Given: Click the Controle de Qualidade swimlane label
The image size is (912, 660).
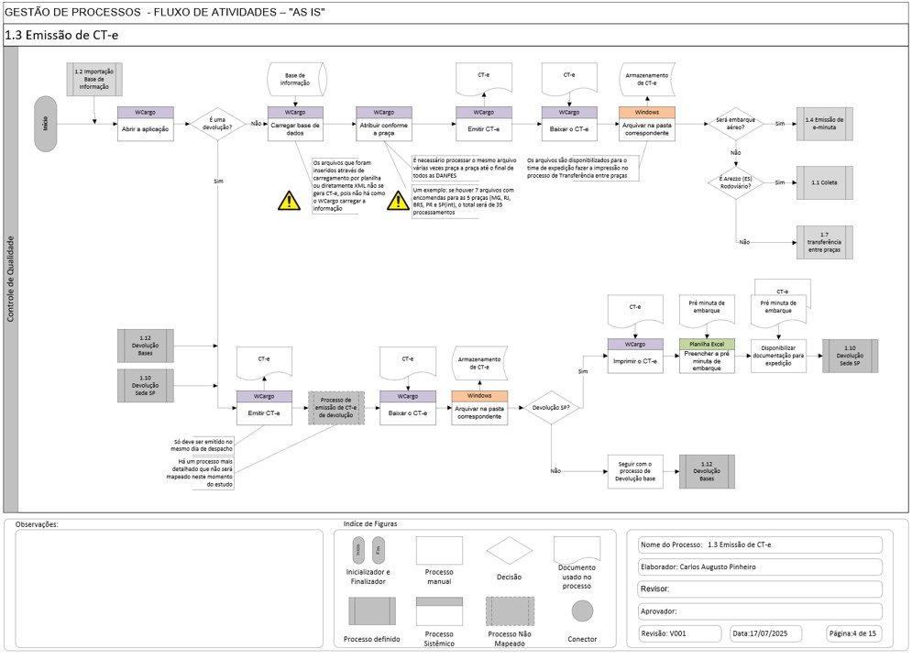Looking at the screenshot, I should (10, 279).
